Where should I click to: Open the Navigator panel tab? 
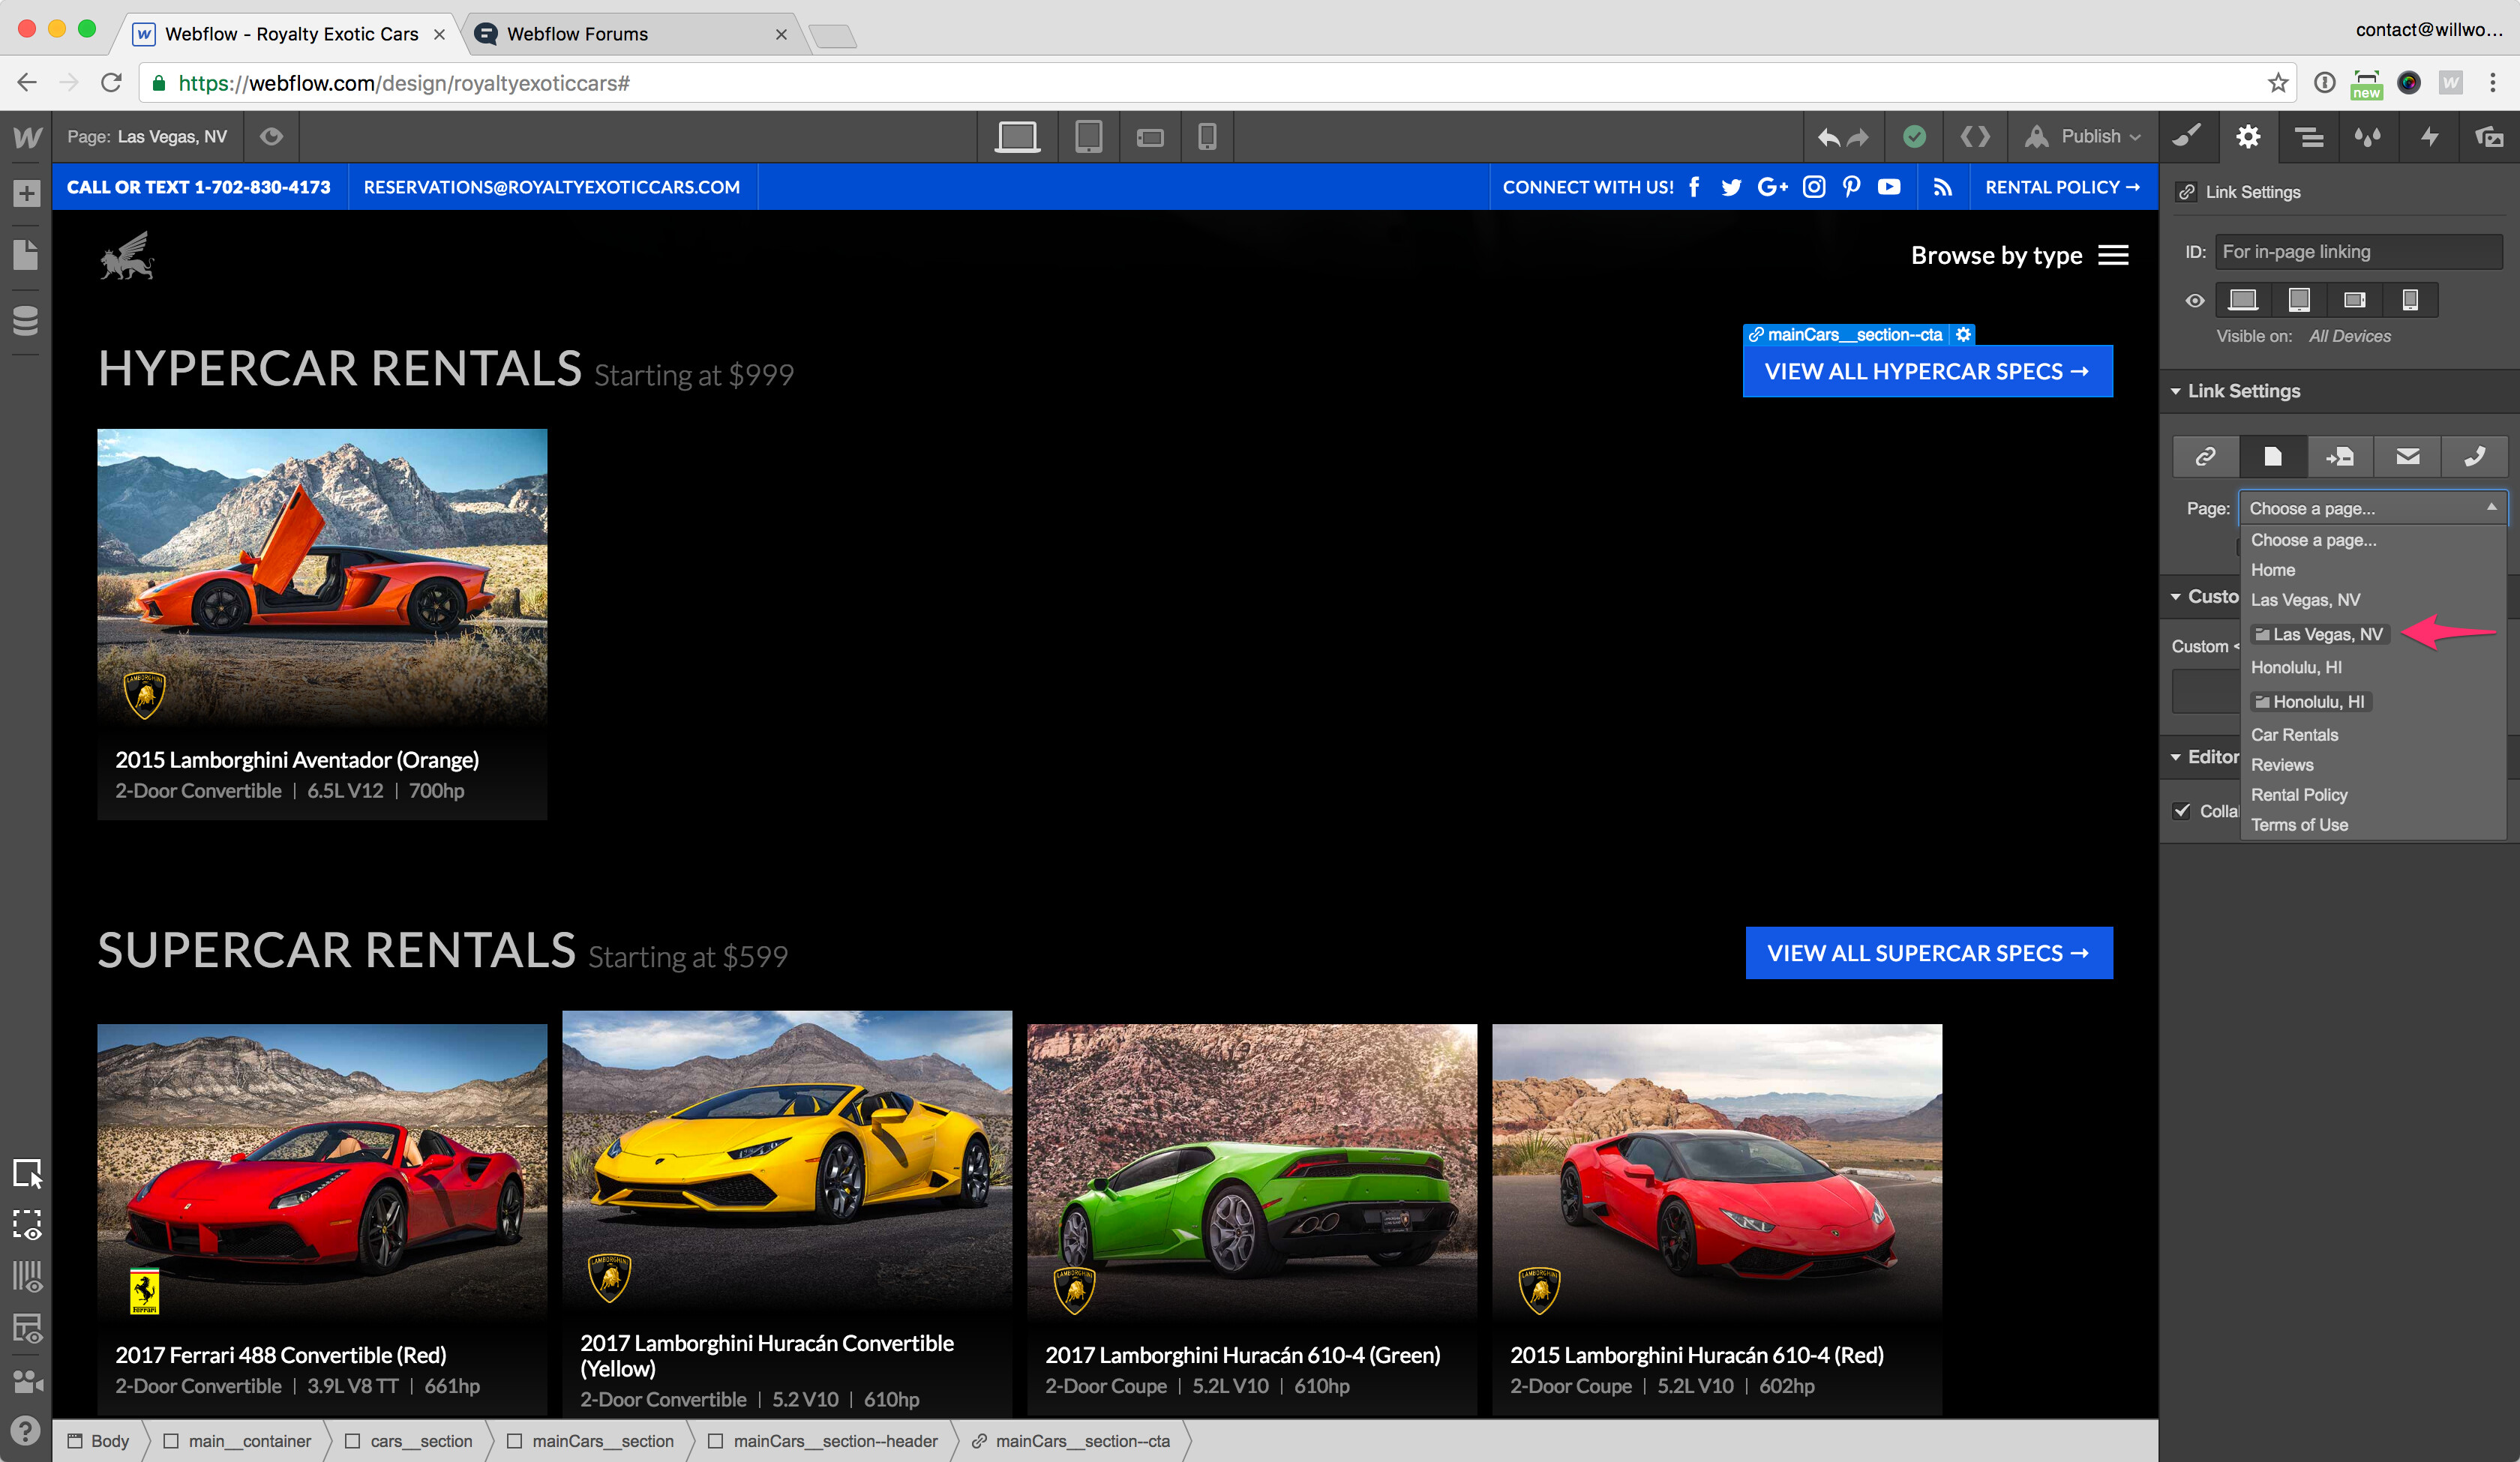click(2308, 136)
